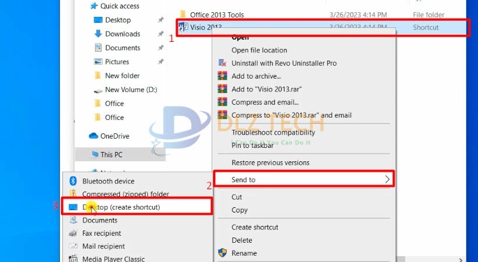The image size is (478, 262).
Task: Select This PC in the navigation pane
Action: (111, 154)
